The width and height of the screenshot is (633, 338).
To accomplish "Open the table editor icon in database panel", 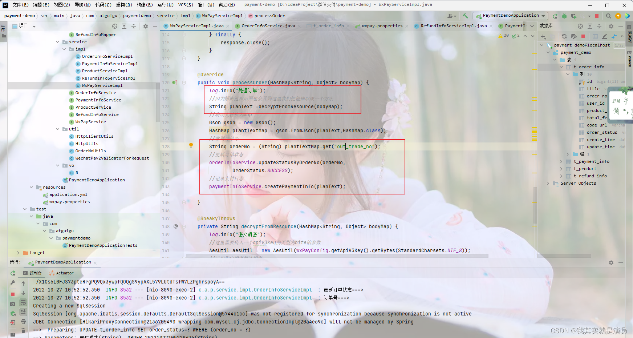I will (x=595, y=36).
